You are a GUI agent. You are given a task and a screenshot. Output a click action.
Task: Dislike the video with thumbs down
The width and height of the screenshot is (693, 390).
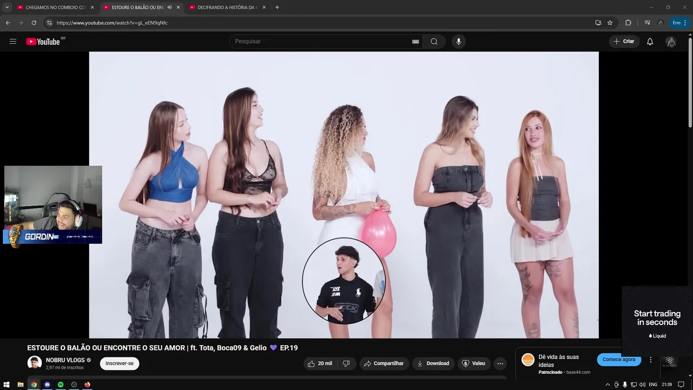[346, 363]
